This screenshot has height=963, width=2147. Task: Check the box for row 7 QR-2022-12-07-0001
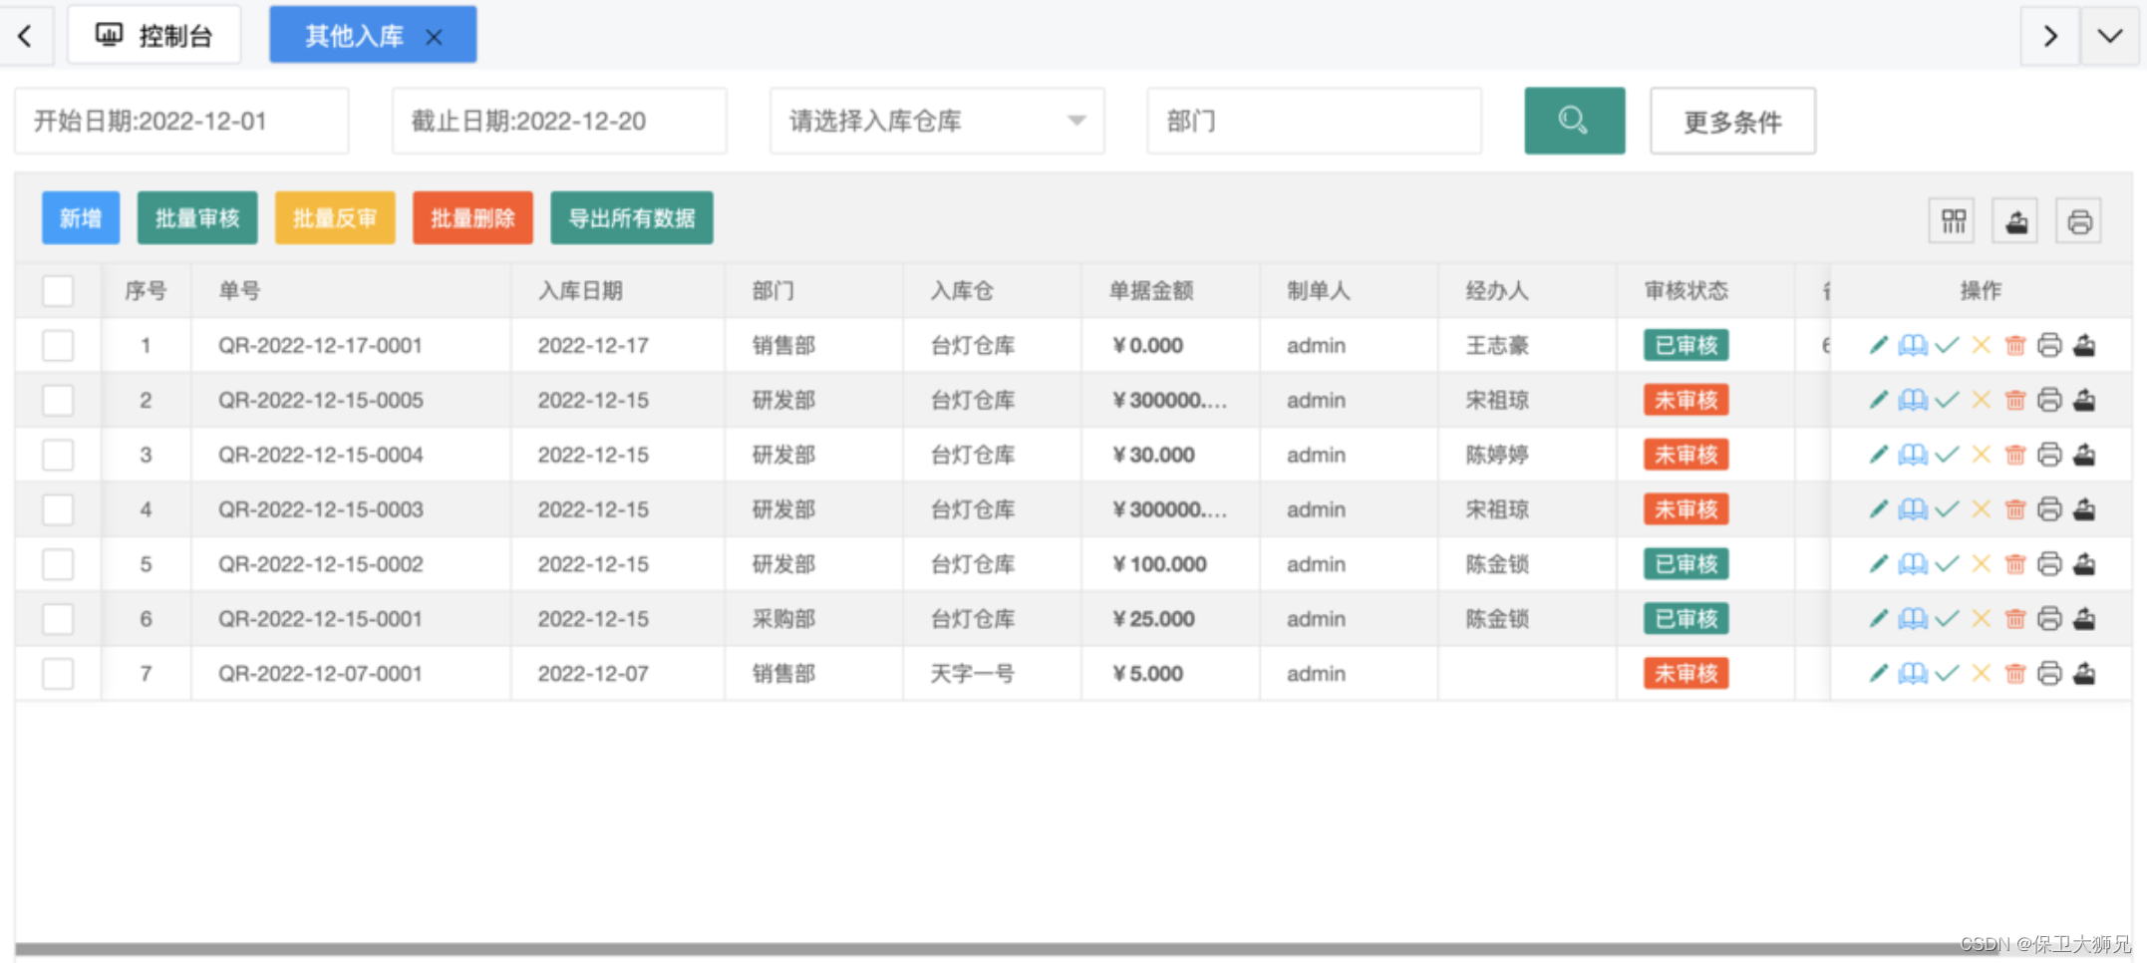tap(58, 674)
